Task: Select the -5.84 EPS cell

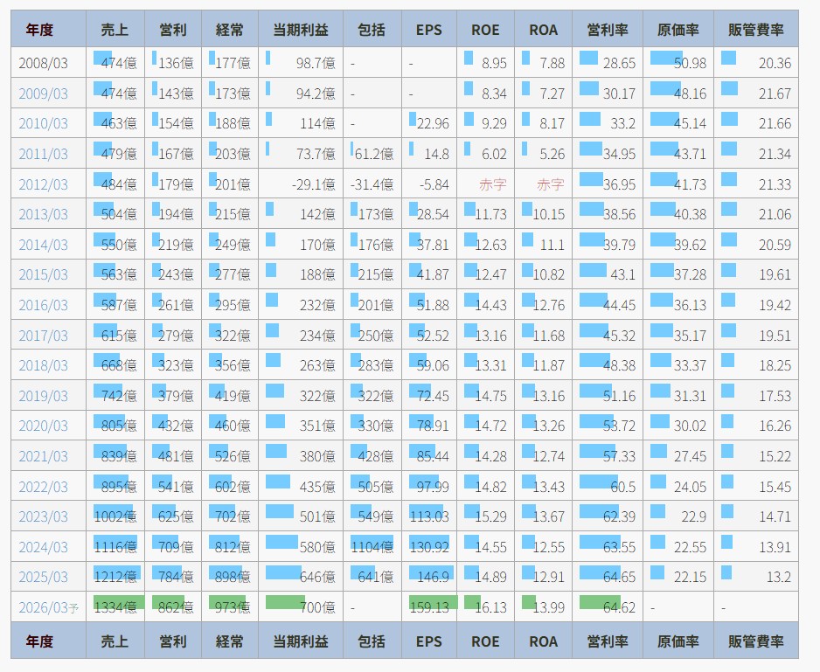Action: pos(429,184)
